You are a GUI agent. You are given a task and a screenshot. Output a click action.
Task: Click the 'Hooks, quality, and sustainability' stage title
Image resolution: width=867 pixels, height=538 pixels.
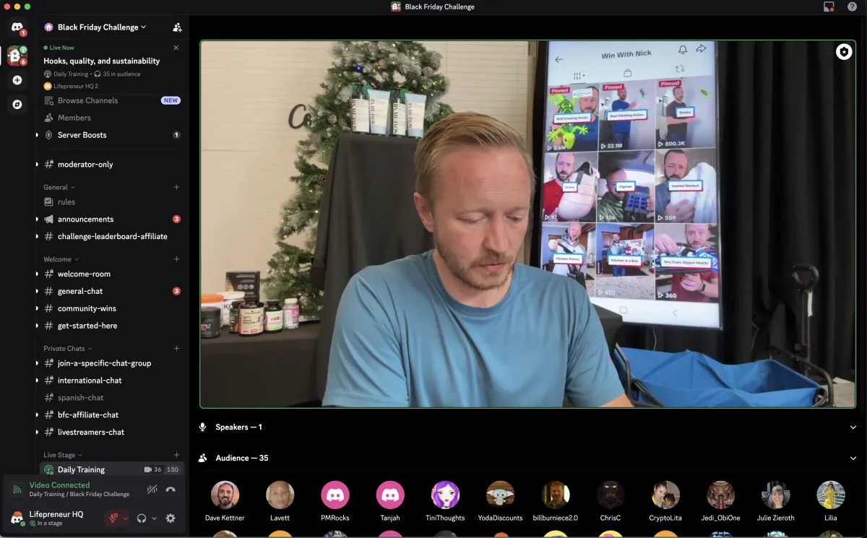pos(102,61)
